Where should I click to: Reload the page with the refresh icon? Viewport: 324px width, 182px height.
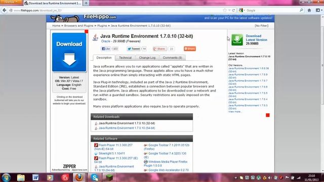point(234,10)
